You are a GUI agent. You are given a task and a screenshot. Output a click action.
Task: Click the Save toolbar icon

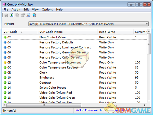coord(6,15)
